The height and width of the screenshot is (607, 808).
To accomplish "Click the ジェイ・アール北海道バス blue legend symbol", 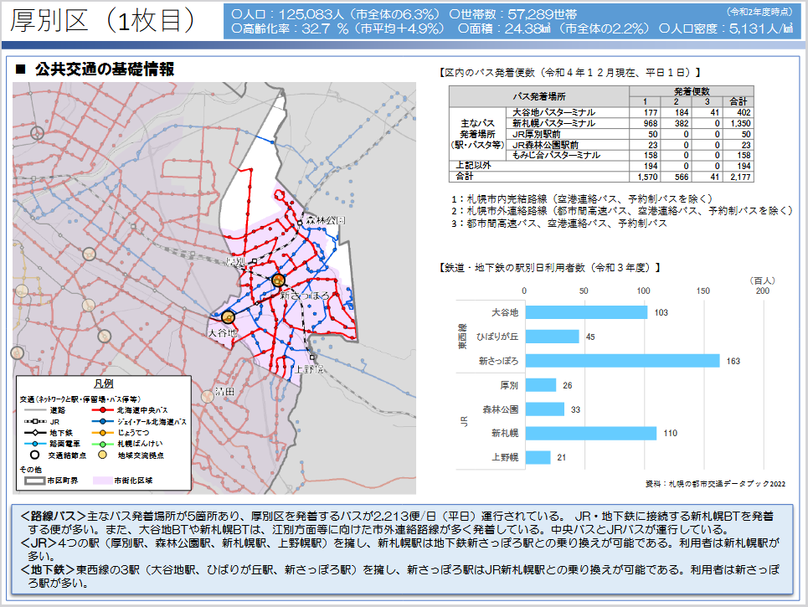I will coord(103,422).
